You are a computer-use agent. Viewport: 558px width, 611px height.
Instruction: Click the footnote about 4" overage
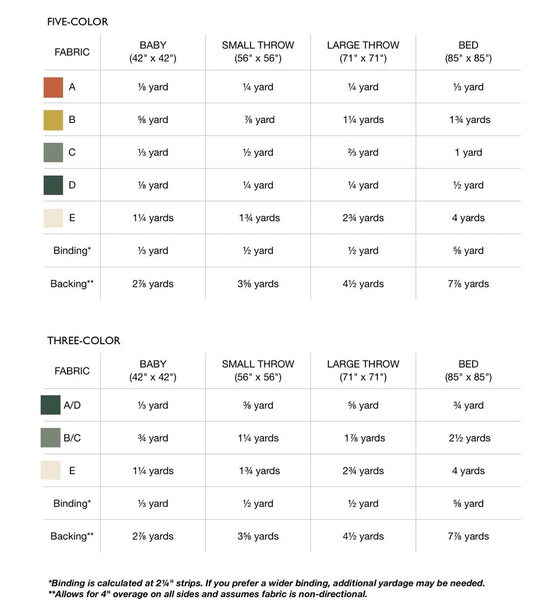click(x=208, y=594)
